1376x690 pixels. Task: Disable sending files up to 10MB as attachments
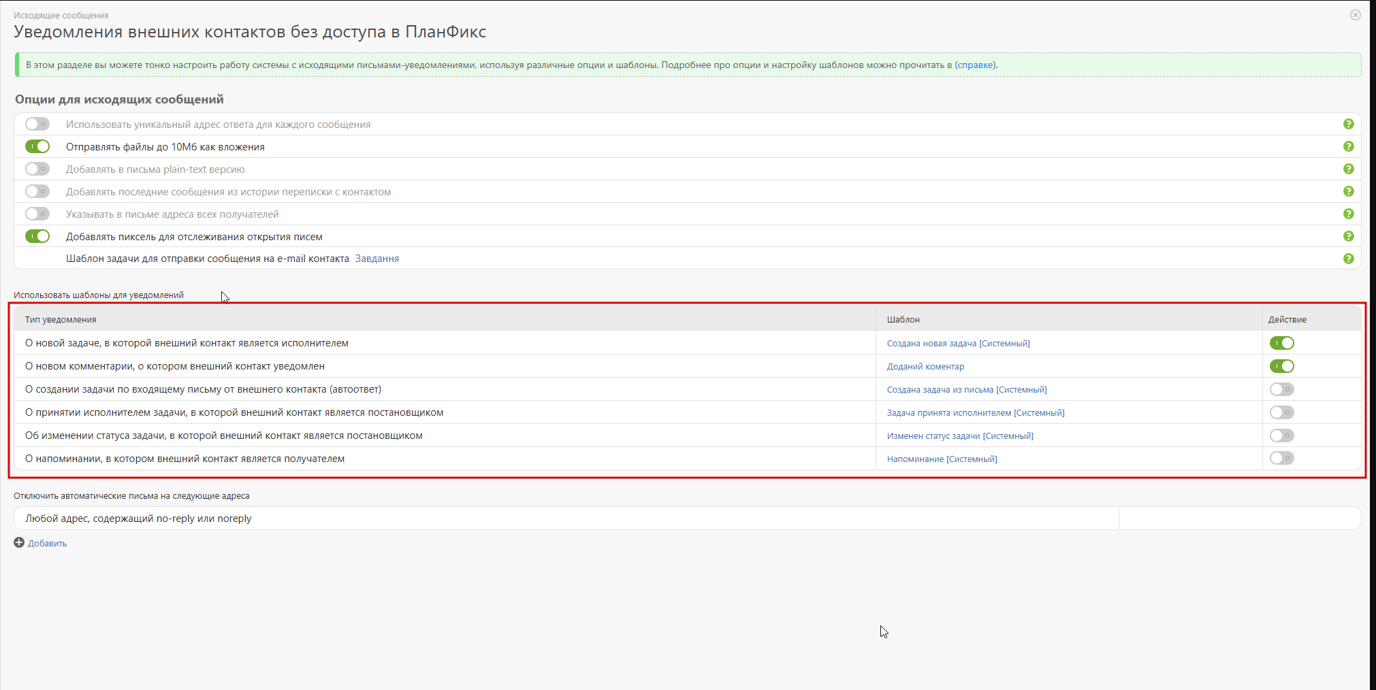[37, 146]
